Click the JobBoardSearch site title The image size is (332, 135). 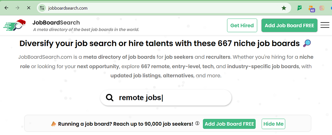(x=56, y=22)
